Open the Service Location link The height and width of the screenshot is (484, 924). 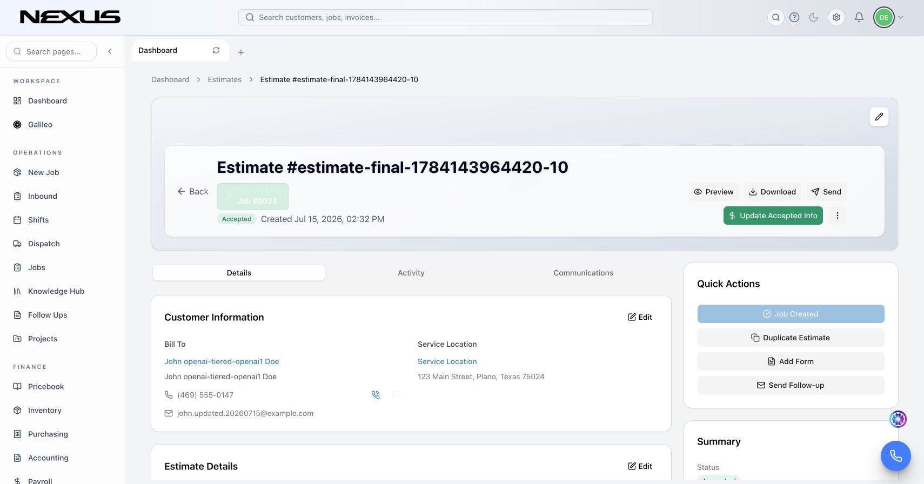(x=447, y=361)
